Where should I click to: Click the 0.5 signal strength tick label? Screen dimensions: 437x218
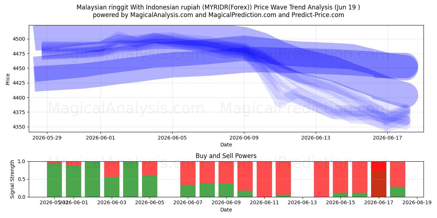(x=22, y=179)
